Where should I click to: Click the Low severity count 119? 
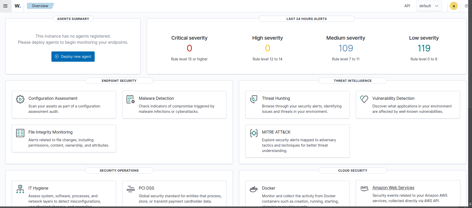pyautogui.click(x=424, y=48)
